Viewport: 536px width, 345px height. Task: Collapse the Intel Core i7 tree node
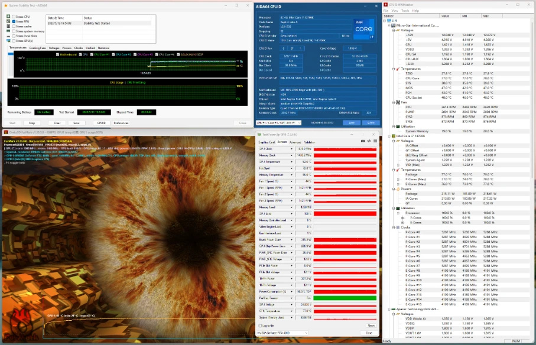click(389, 136)
